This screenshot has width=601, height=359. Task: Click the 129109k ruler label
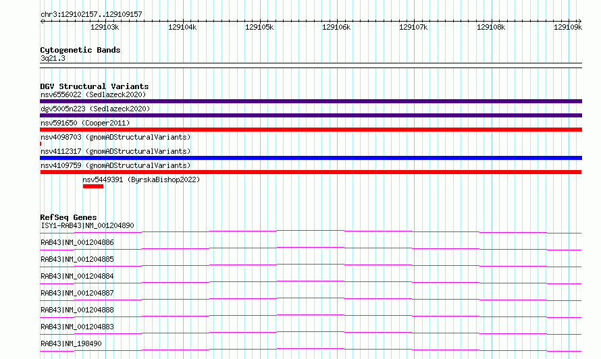[x=568, y=27]
